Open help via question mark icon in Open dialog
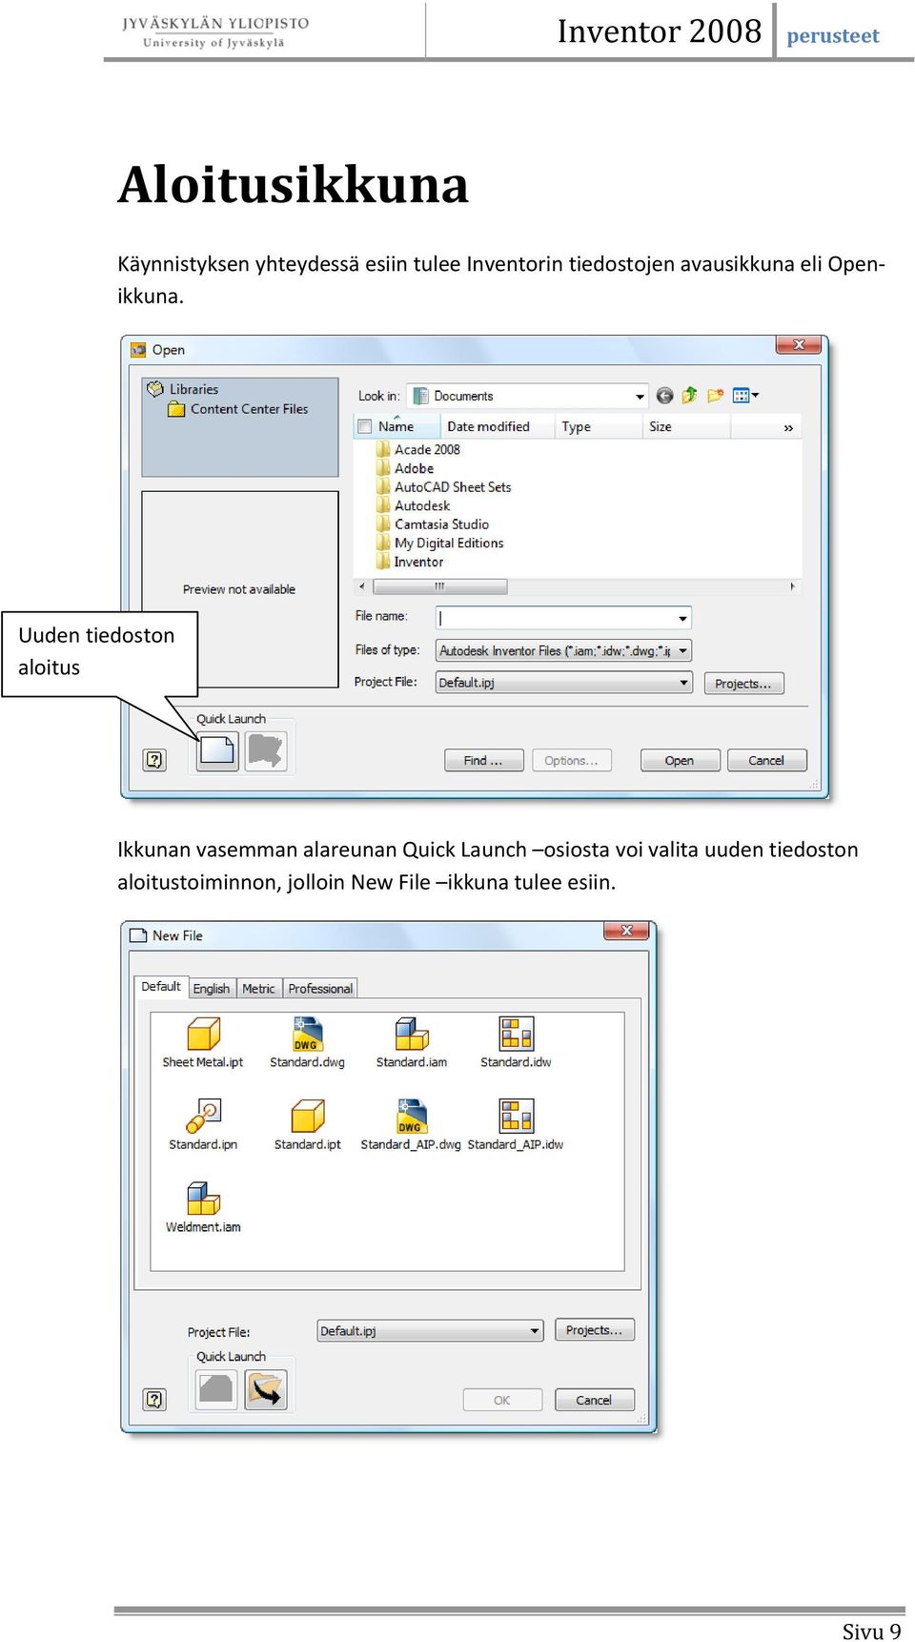The image size is (915, 1642). pos(154,760)
